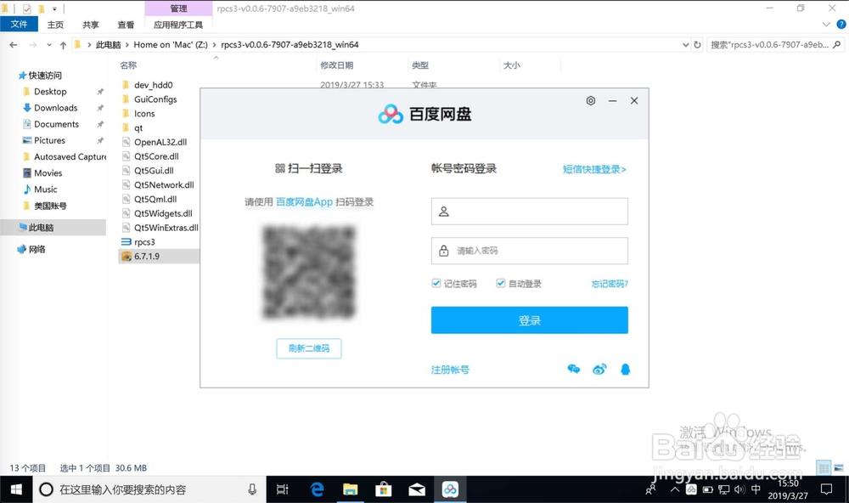
Task: Click 此电脑 in breadcrumb path
Action: [x=109, y=45]
